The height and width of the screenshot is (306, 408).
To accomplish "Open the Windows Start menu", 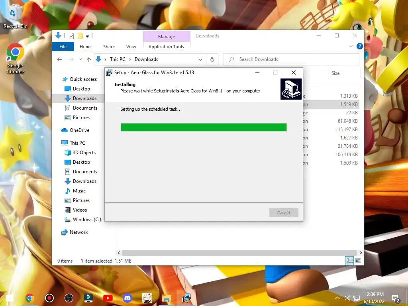I will click(x=10, y=298).
